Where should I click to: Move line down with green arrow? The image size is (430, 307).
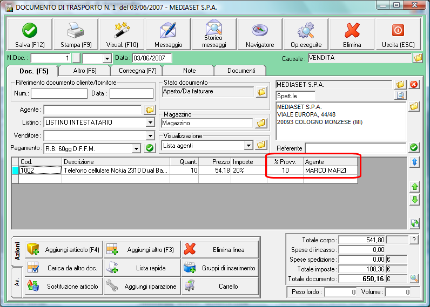(x=415, y=200)
